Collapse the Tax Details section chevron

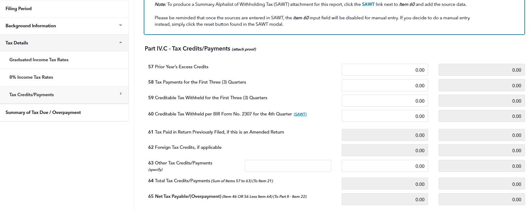tap(120, 43)
